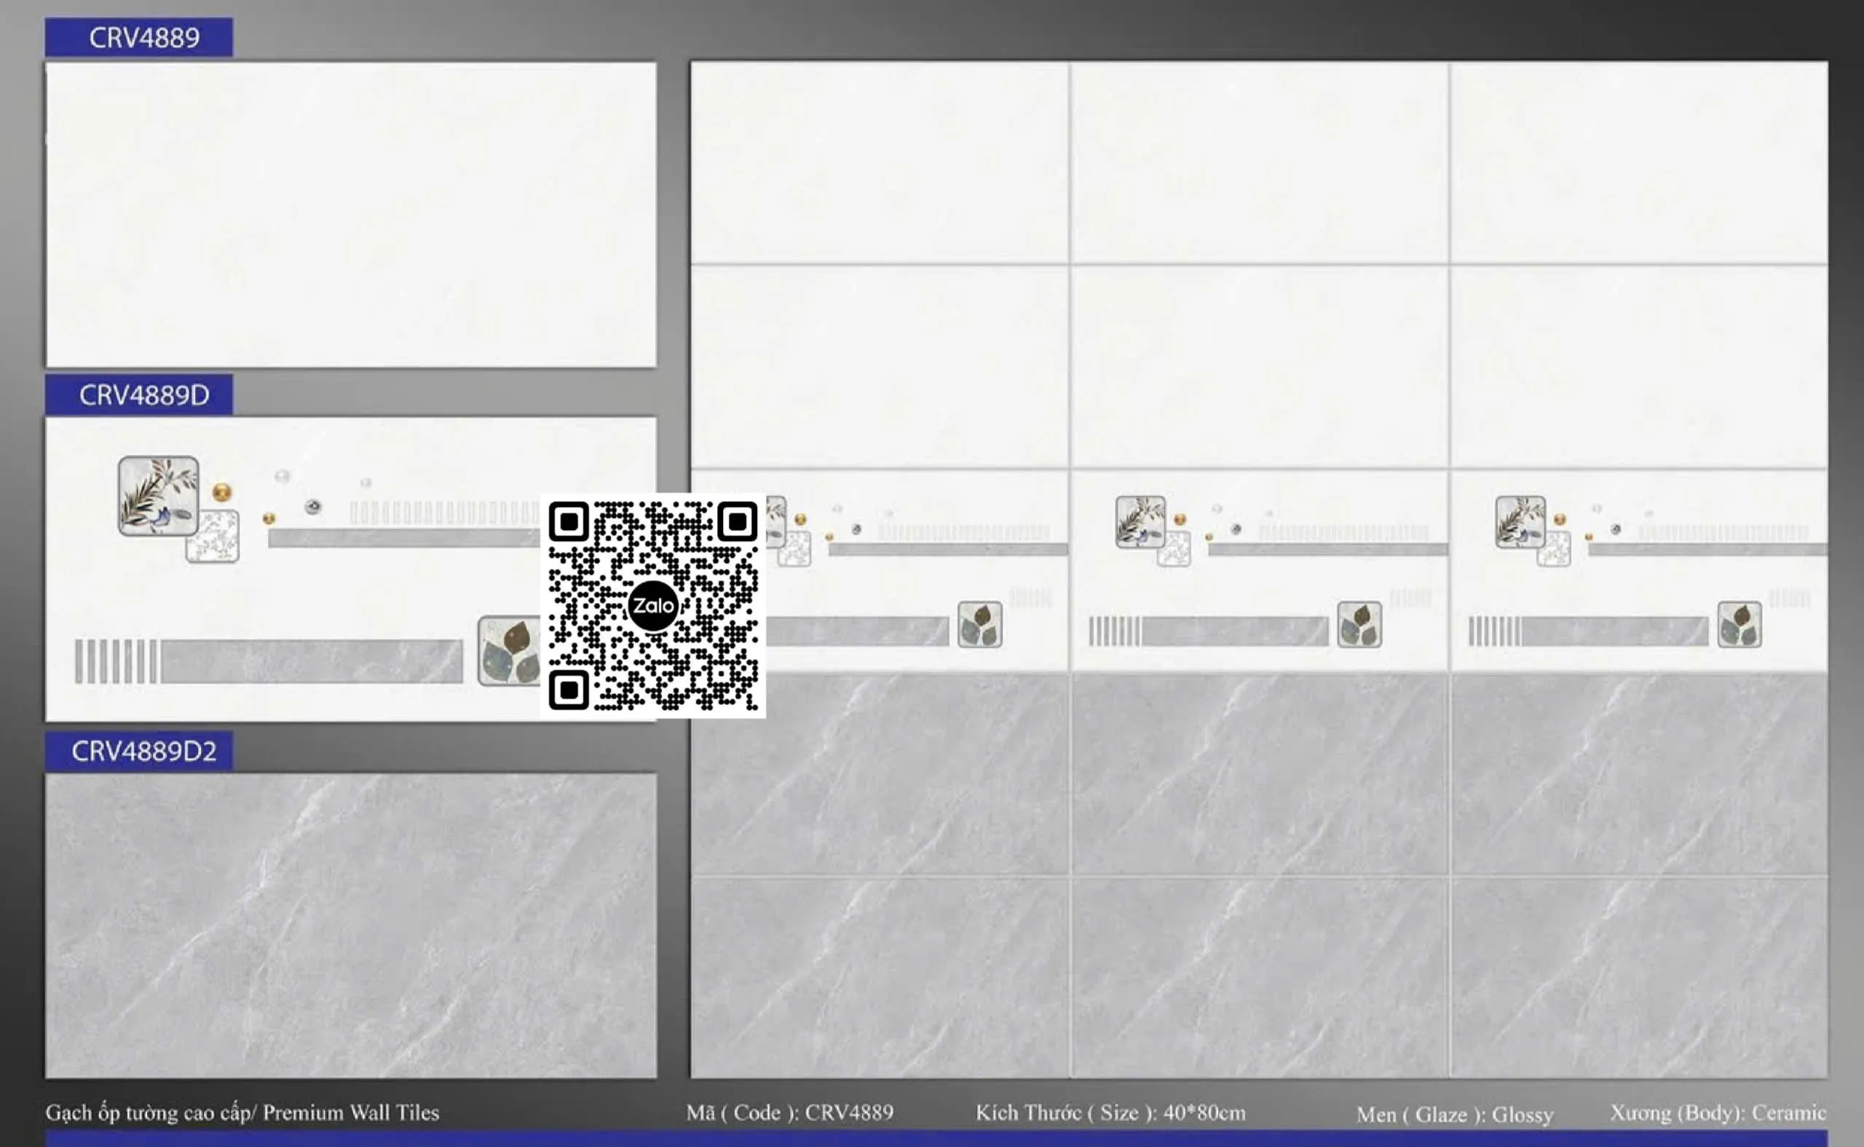The height and width of the screenshot is (1147, 1864).
Task: Click the Zalo logo in QR code
Action: [652, 605]
